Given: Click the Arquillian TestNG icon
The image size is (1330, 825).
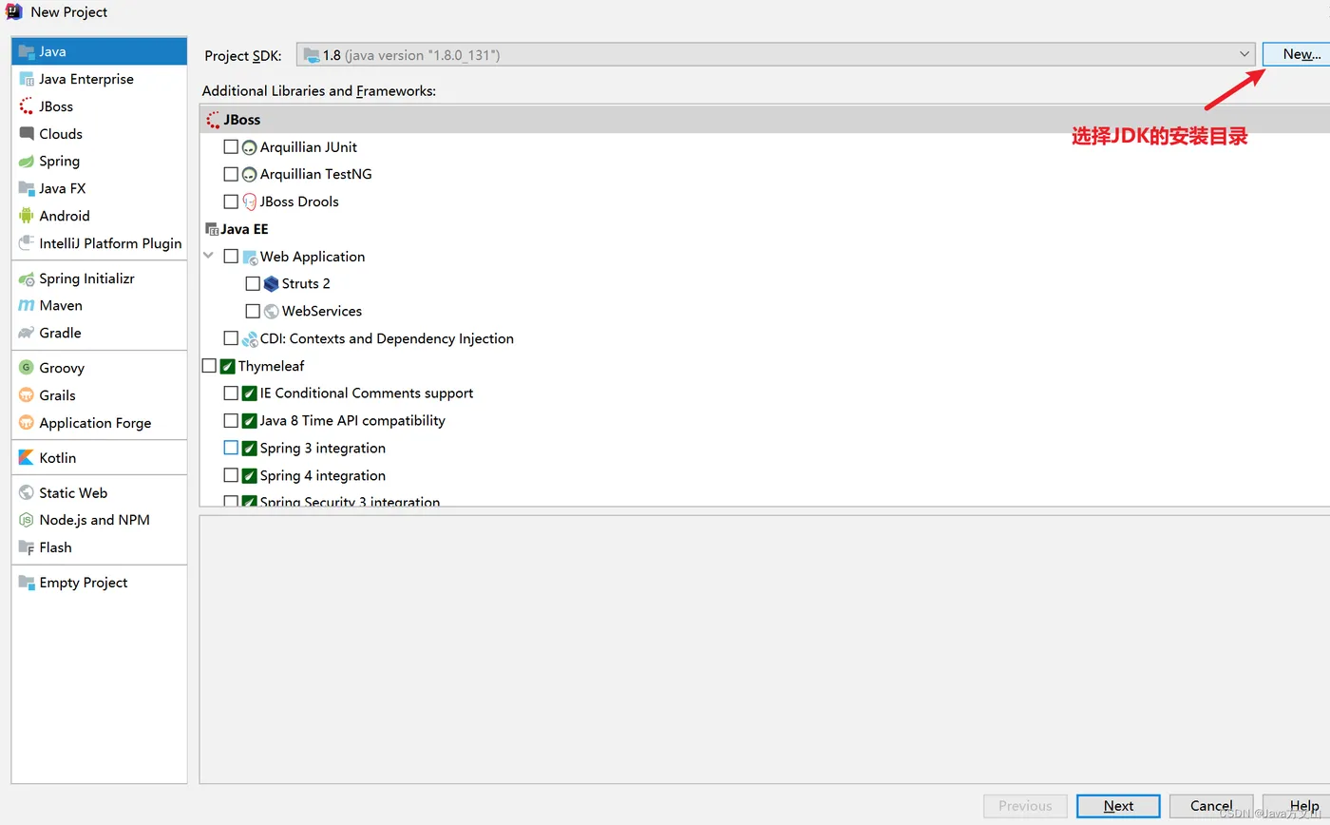Looking at the screenshot, I should [250, 175].
